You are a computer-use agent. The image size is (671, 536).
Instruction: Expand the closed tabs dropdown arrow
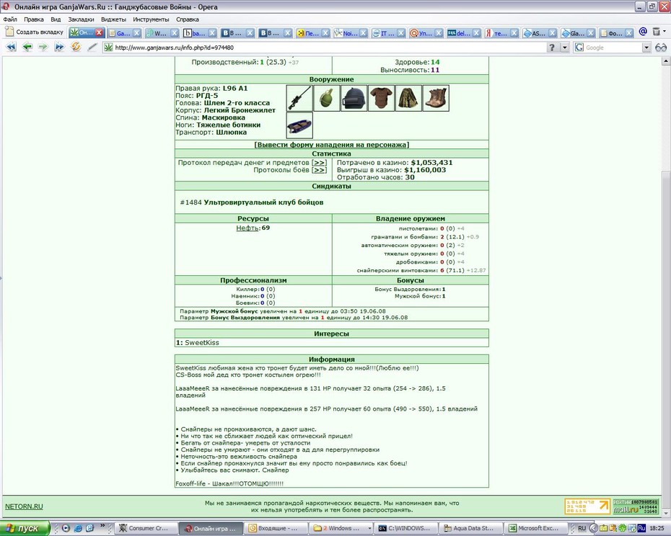[665, 31]
